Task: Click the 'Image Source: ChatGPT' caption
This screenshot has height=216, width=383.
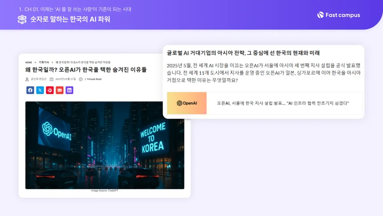Action: point(105,191)
